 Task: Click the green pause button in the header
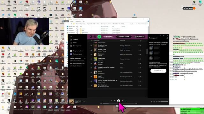[99, 37]
